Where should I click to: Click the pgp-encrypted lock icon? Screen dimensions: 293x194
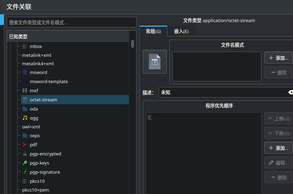click(x=25, y=154)
